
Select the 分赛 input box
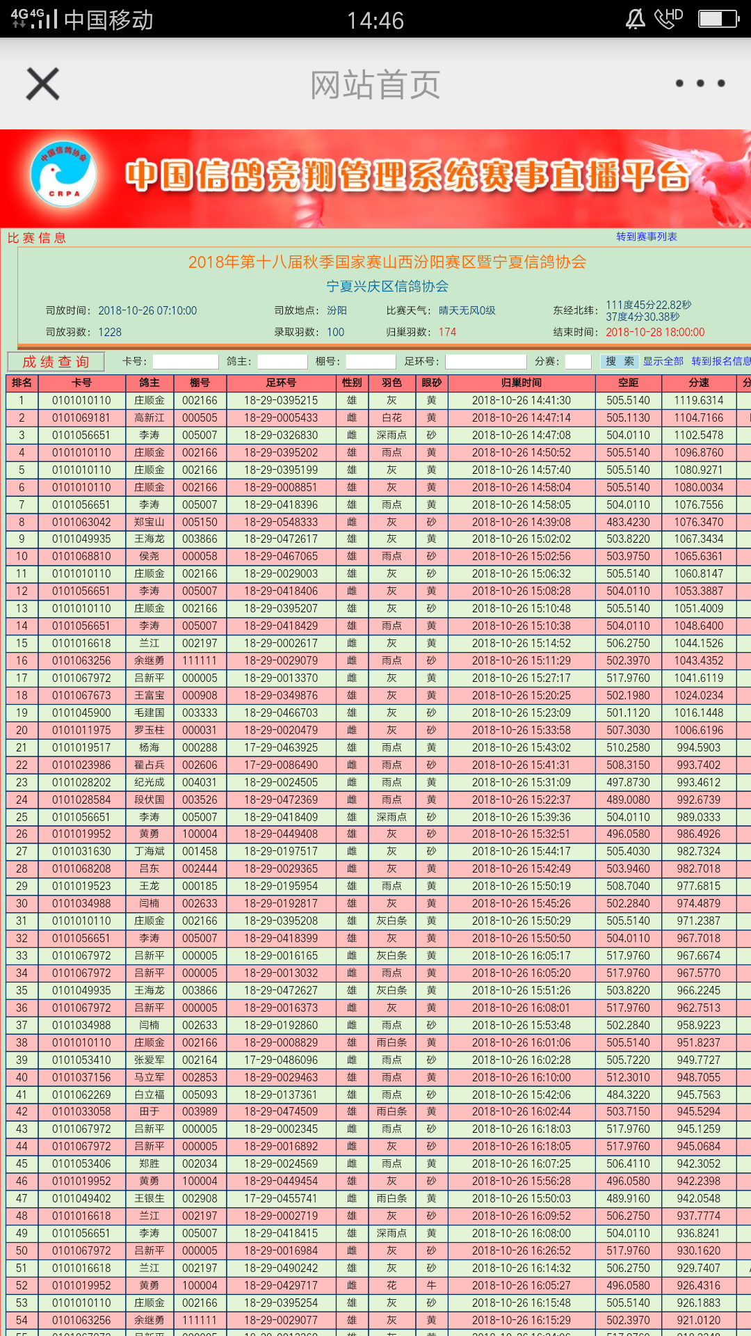(x=578, y=362)
